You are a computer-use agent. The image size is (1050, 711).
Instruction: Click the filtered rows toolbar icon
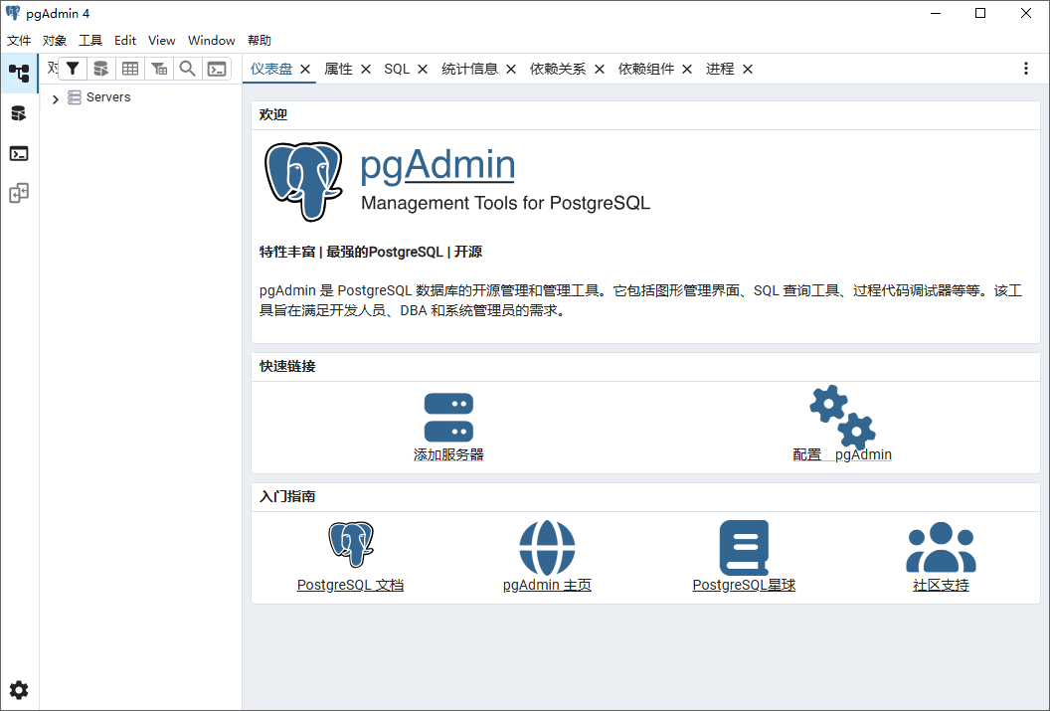[159, 69]
